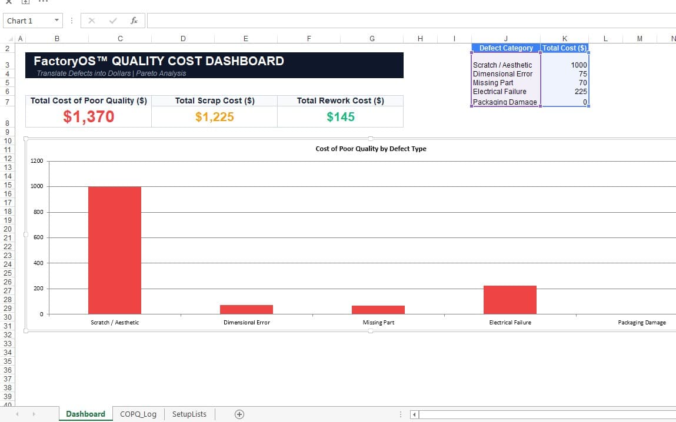
Task: Select the Missing Part table cell
Action: [506, 83]
